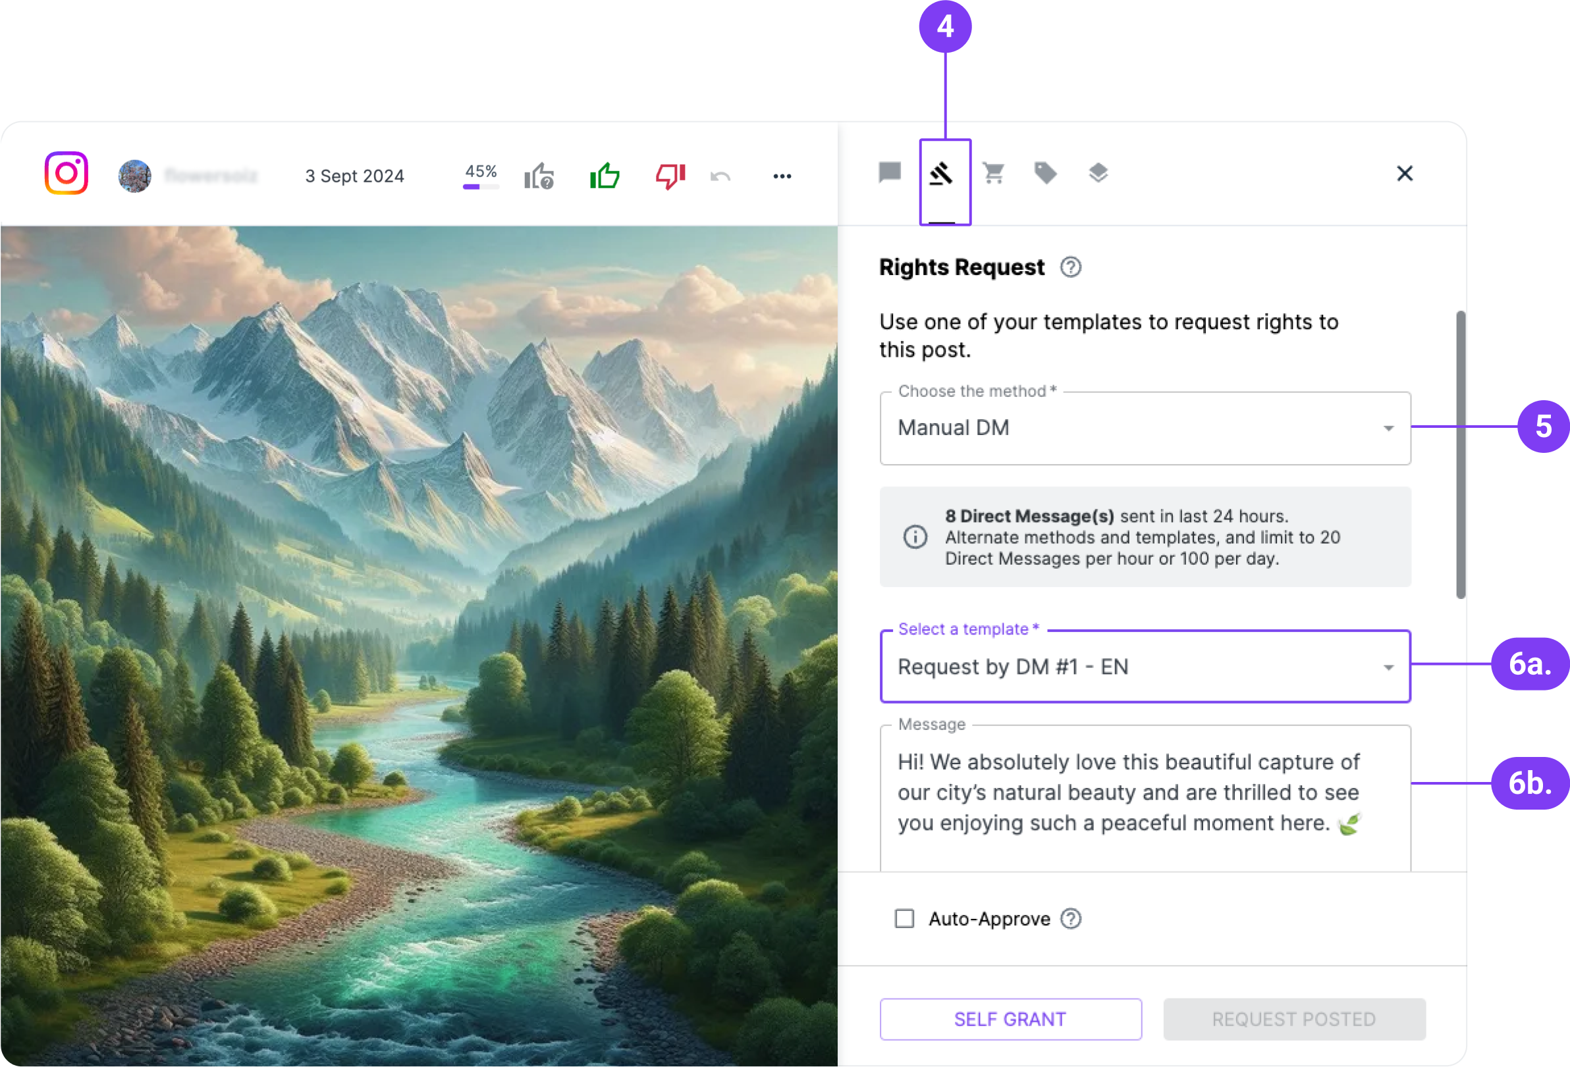Click the Rights Request help question icon
The image size is (1570, 1067).
point(1071,267)
